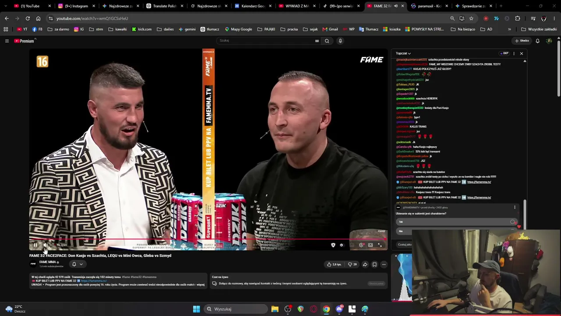Open the Chrome apps grid shortcut
561x316 pixels.
[6, 29]
